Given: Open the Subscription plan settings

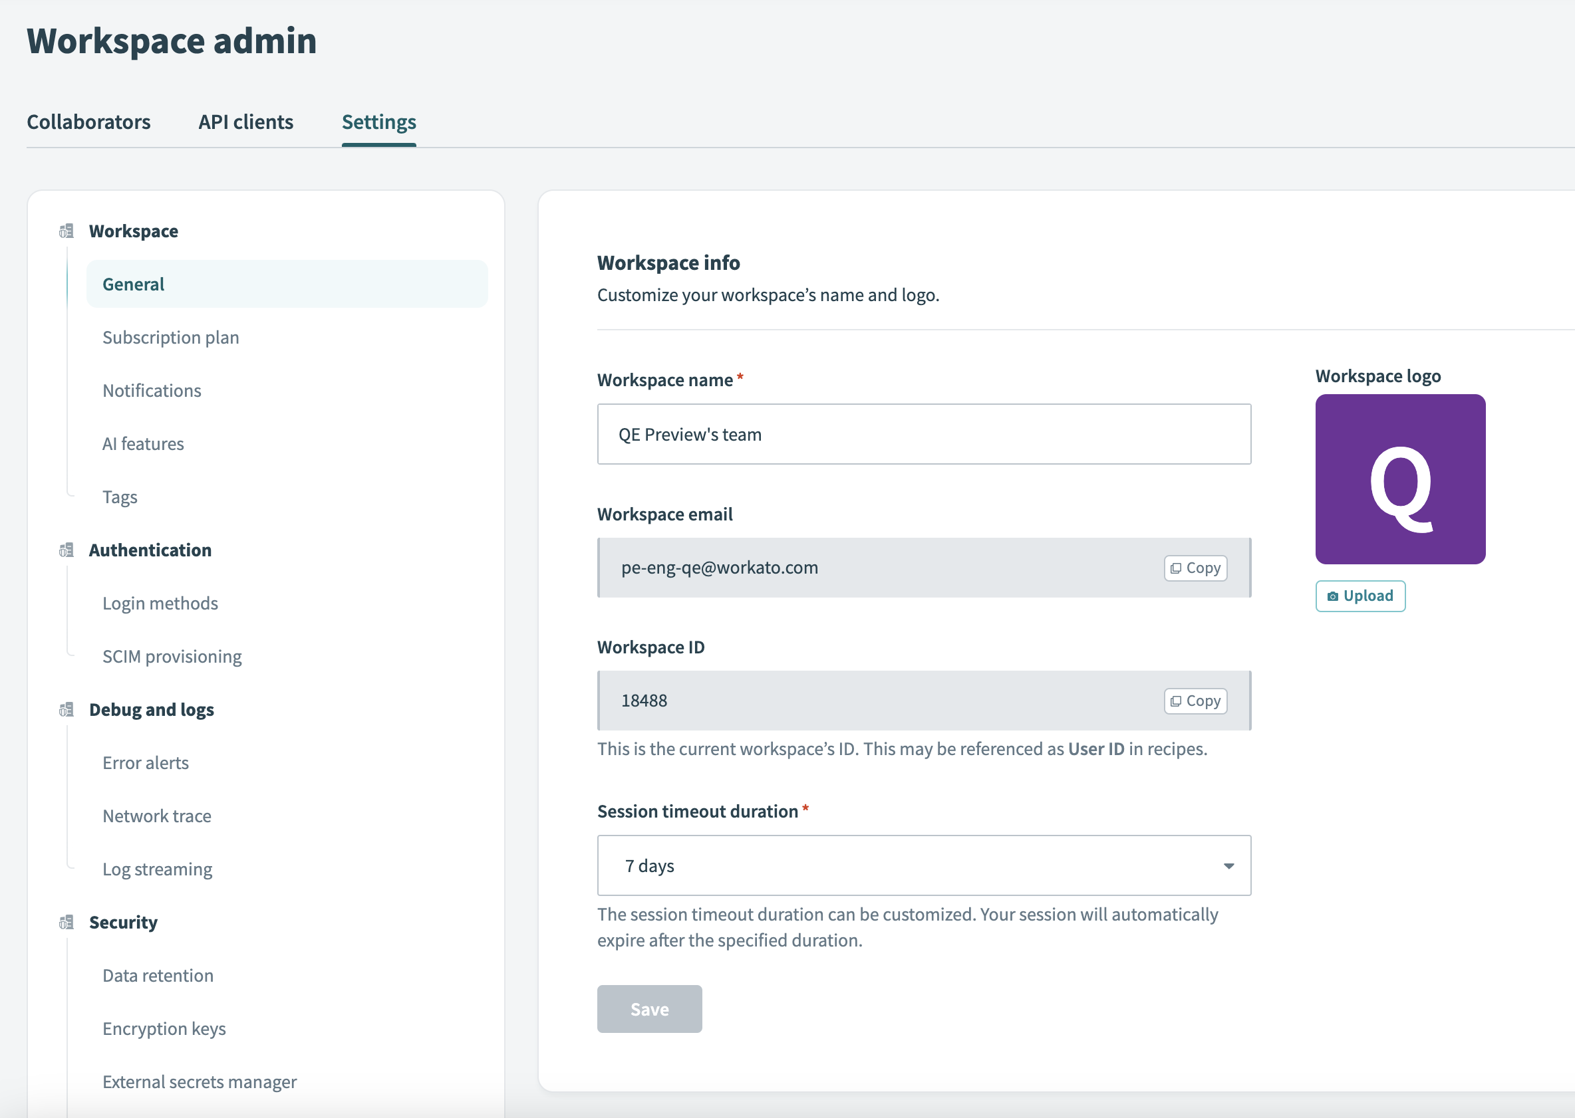Looking at the screenshot, I should pyautogui.click(x=171, y=336).
